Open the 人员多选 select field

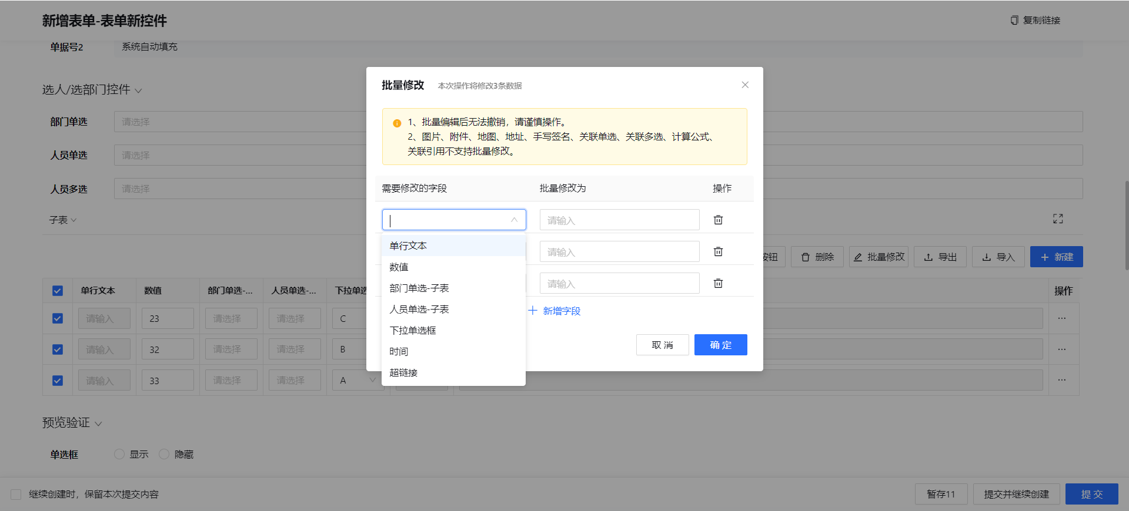click(x=598, y=189)
